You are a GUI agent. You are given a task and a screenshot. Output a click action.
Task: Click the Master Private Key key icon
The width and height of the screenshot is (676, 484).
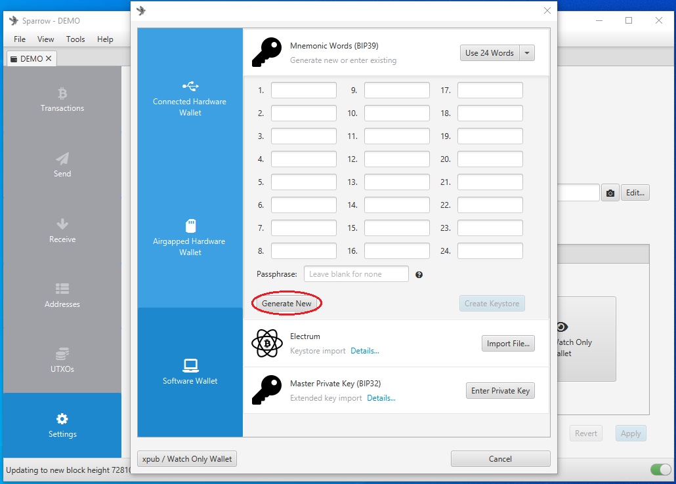pyautogui.click(x=267, y=390)
